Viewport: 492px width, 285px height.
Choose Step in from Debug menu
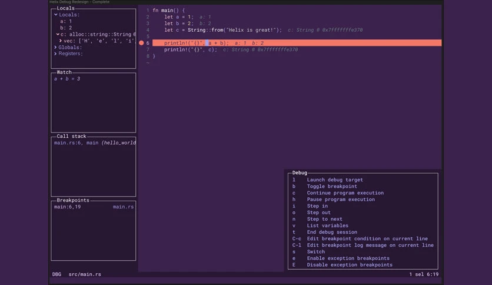(x=317, y=206)
